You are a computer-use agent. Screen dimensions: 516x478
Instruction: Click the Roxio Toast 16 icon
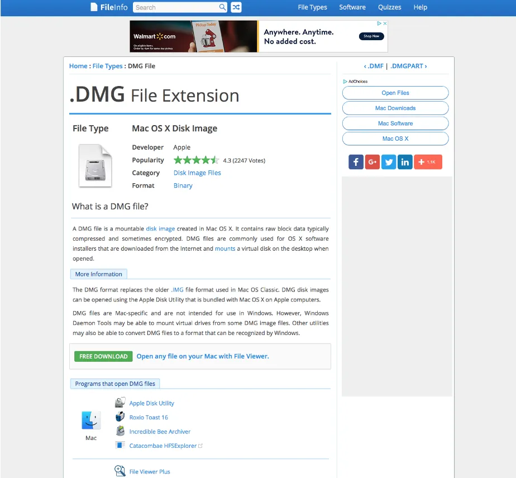(x=120, y=417)
